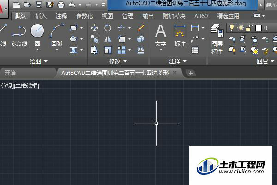
Task: Close the AutoCAD二维绘图训练 drawing tab
Action: [x=175, y=73]
